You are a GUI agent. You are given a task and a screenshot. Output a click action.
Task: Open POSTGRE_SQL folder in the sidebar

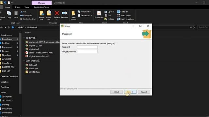(8, 67)
